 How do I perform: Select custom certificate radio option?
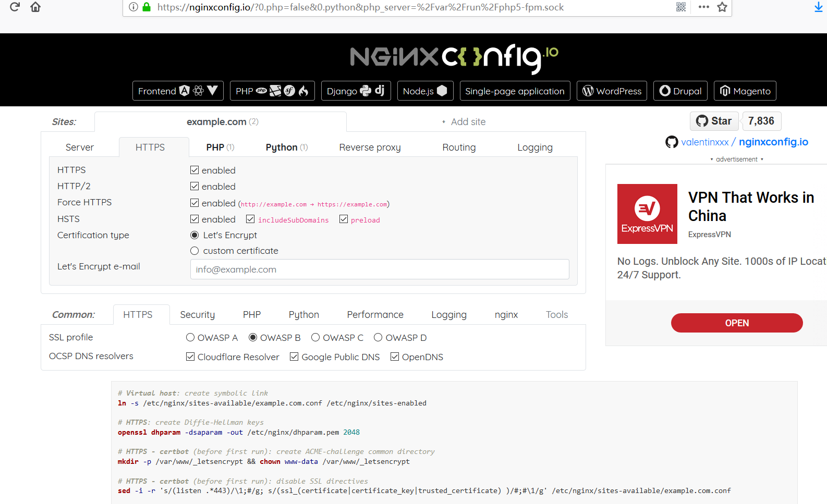(x=194, y=251)
